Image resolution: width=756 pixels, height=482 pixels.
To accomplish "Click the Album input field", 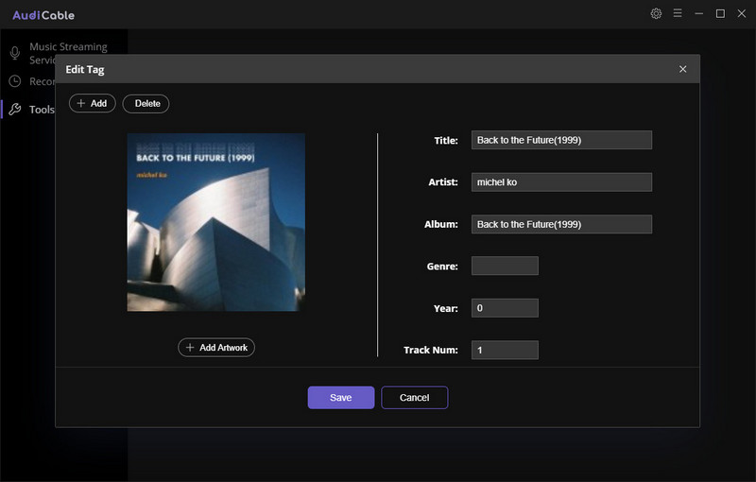I will (x=561, y=224).
